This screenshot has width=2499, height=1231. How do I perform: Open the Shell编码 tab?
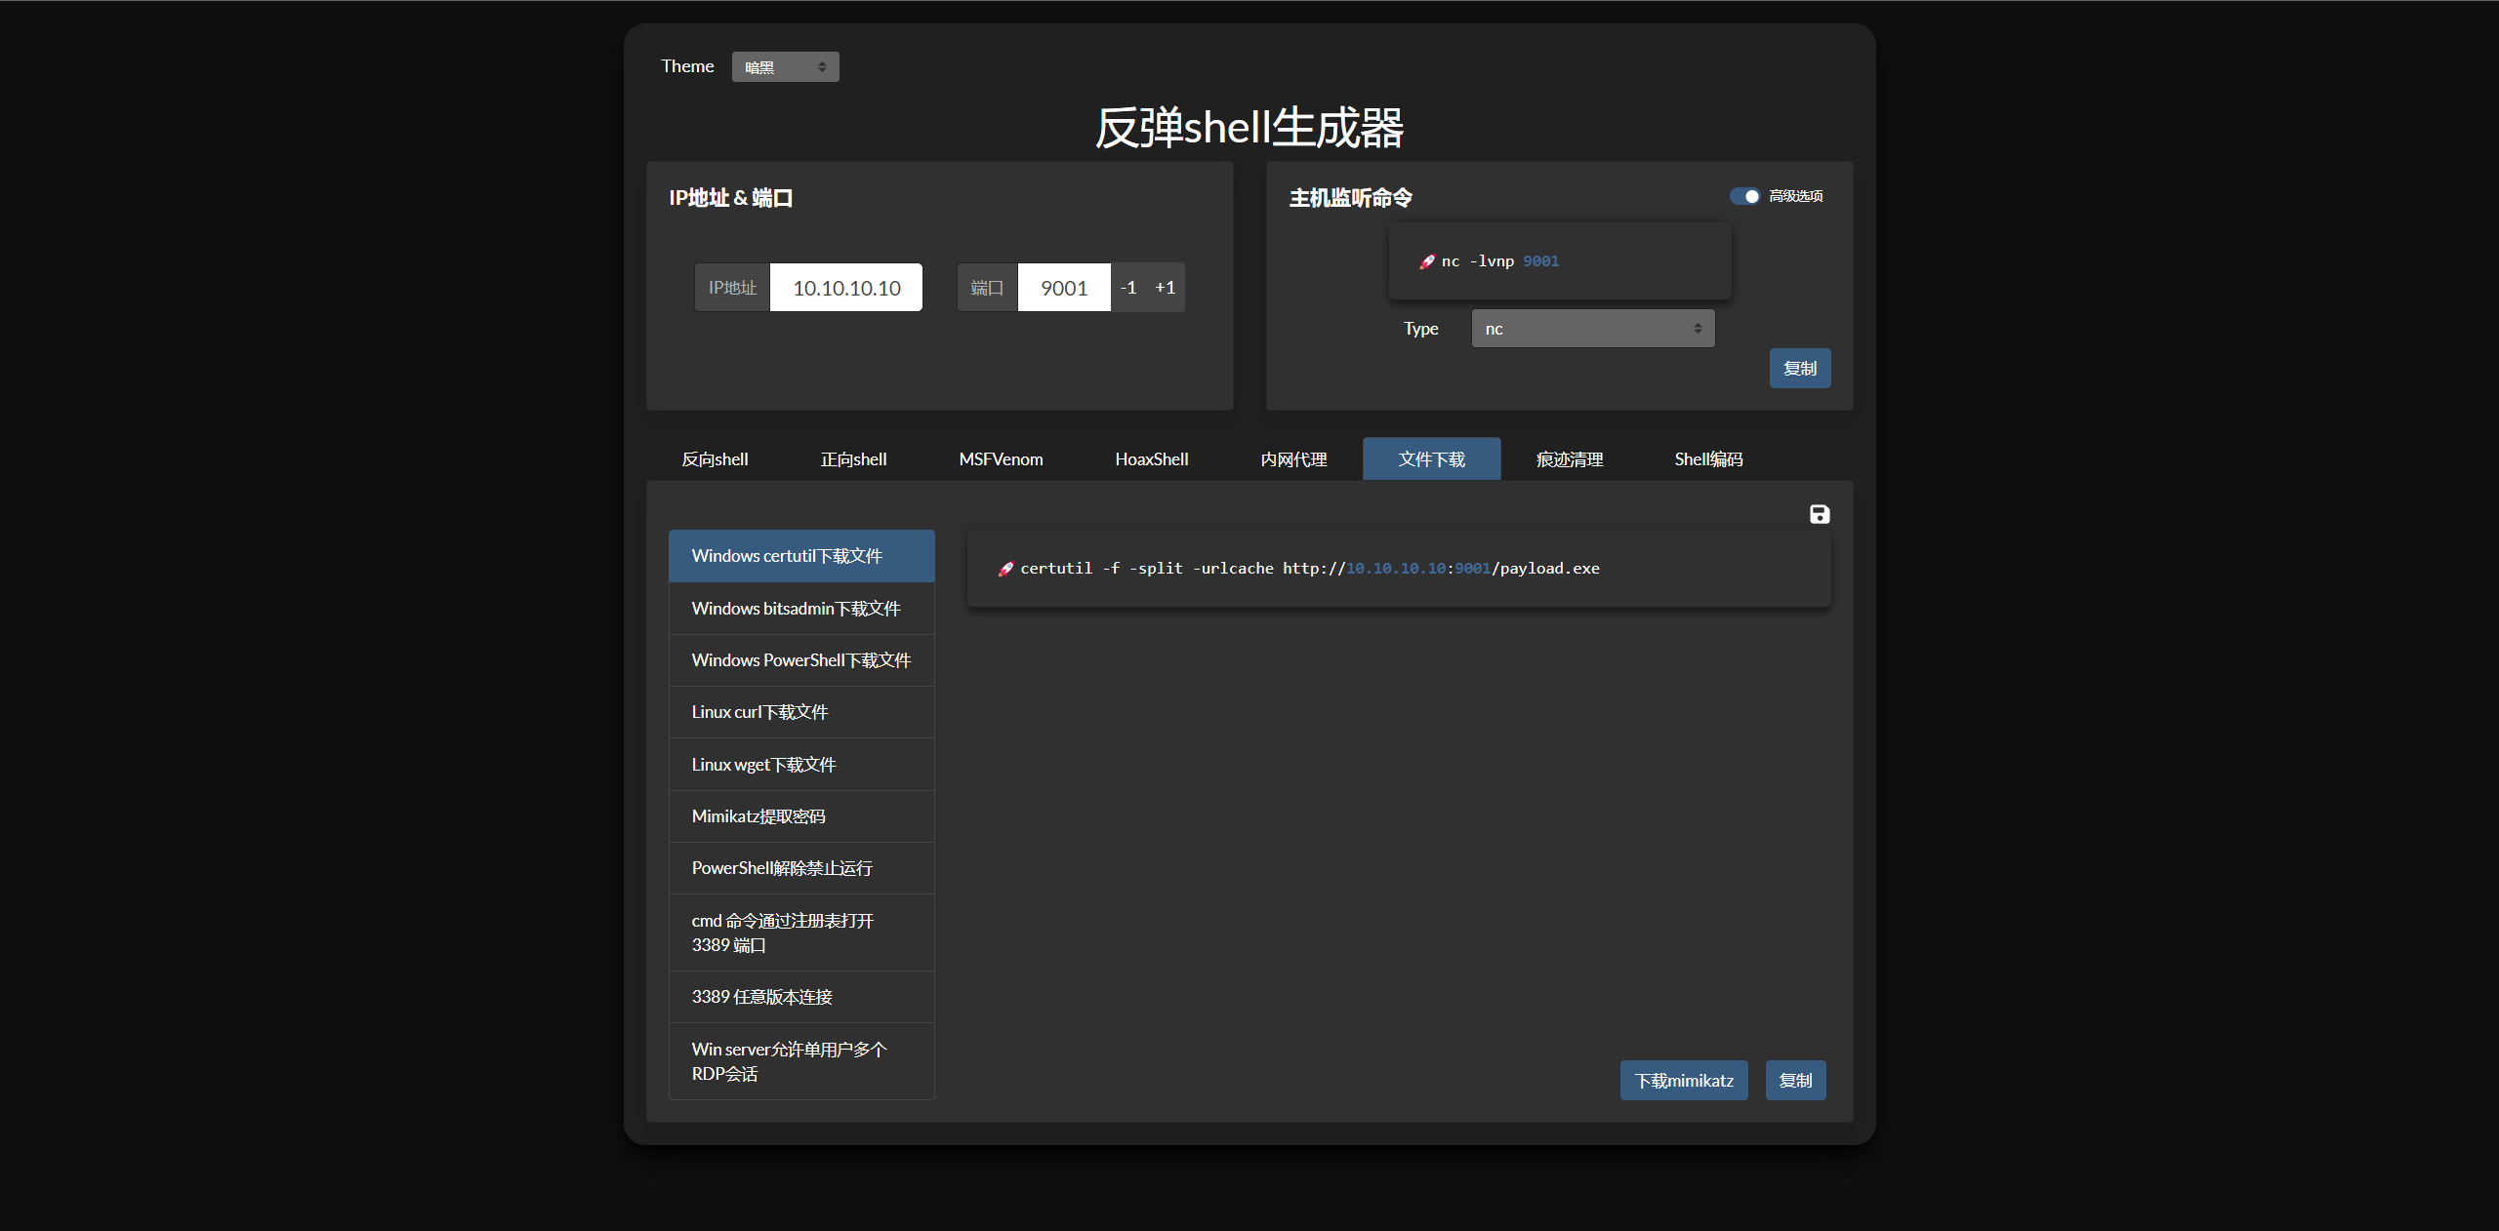1708,459
